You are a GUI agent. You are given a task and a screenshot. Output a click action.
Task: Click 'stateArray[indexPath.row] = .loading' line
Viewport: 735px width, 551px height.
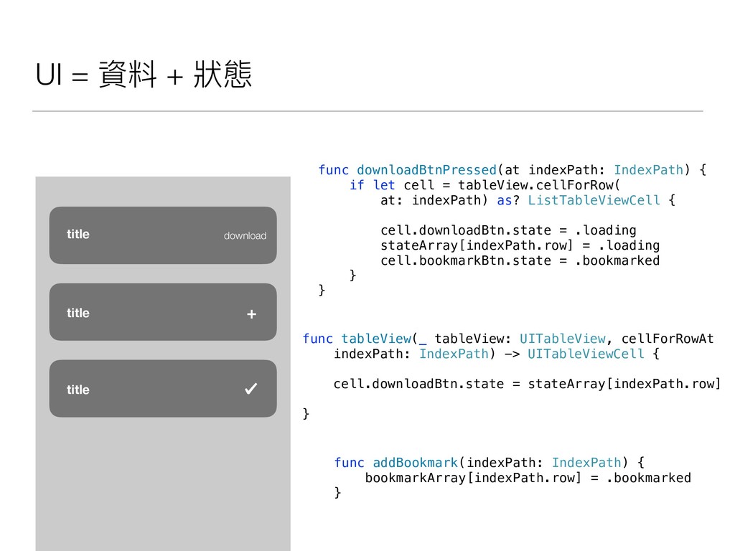tap(520, 245)
